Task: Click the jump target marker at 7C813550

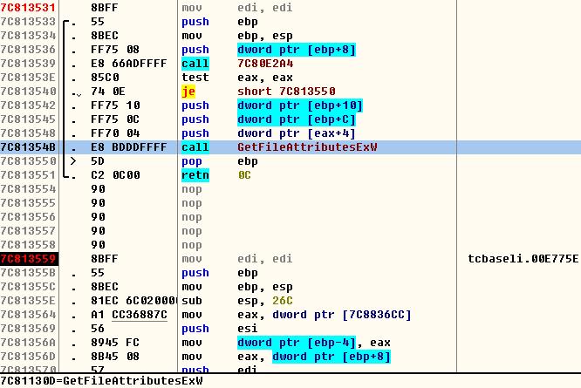Action: [x=73, y=161]
